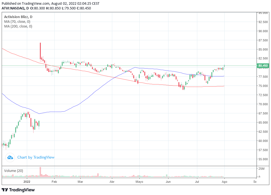Open the 'Chart by TradingView' link
271x195 pixels.
(36, 157)
